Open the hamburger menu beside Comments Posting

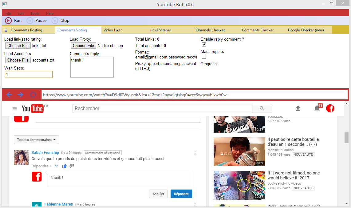6,30
